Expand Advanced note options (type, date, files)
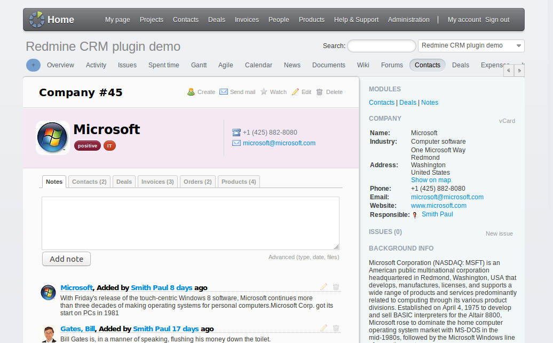This screenshot has width=553, height=343. coord(303,257)
